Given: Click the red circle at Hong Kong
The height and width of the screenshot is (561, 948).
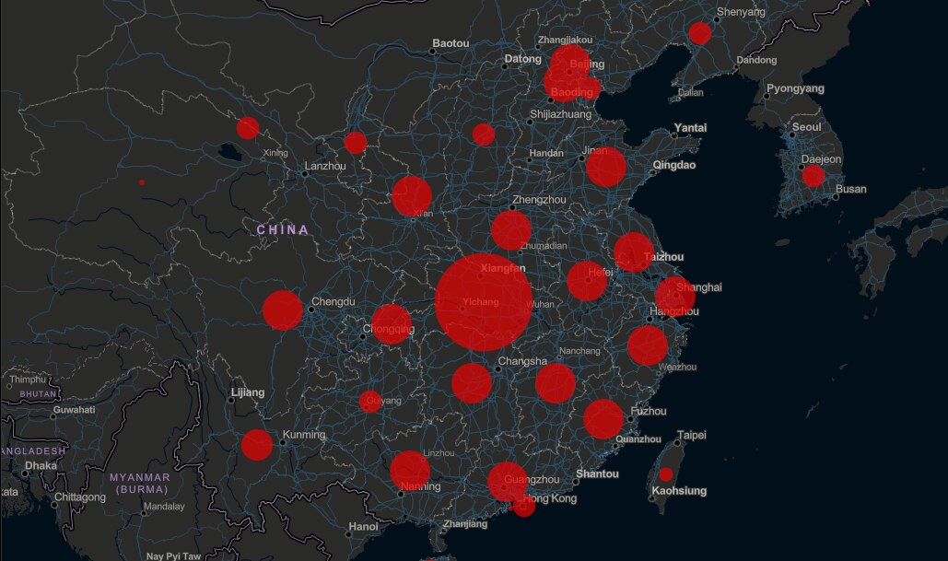Looking at the screenshot, I should 524,506.
